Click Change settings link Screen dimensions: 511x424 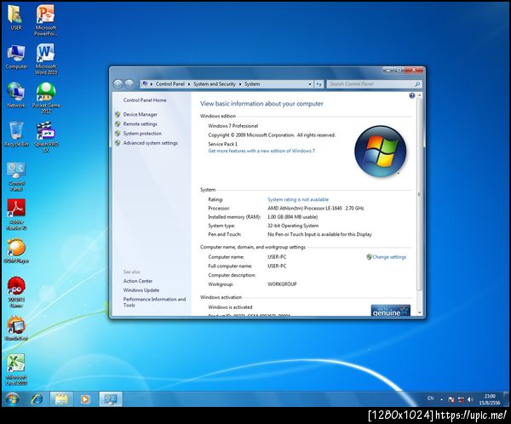(389, 257)
